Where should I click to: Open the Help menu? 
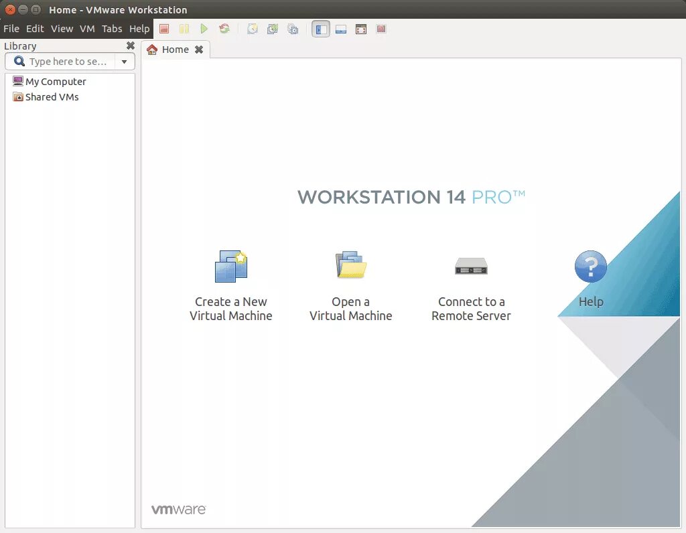[139, 29]
